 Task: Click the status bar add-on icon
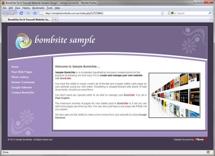pos(209,152)
